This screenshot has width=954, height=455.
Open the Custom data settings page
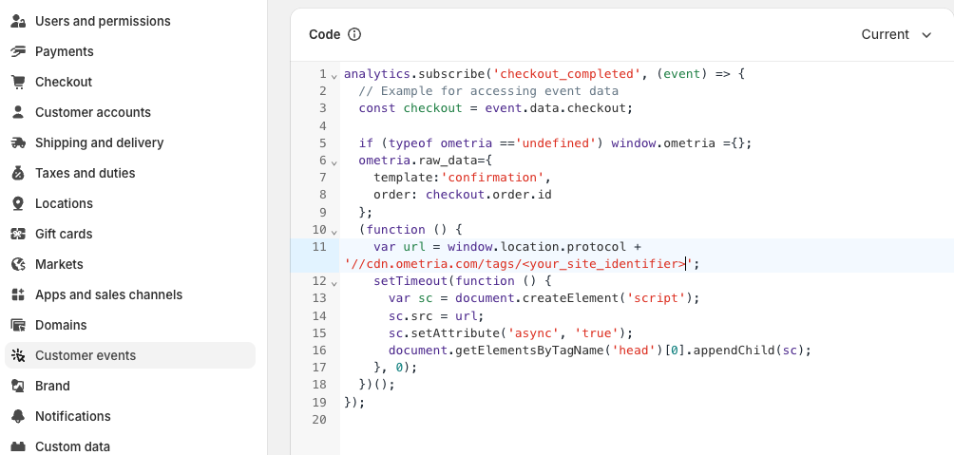click(x=72, y=446)
